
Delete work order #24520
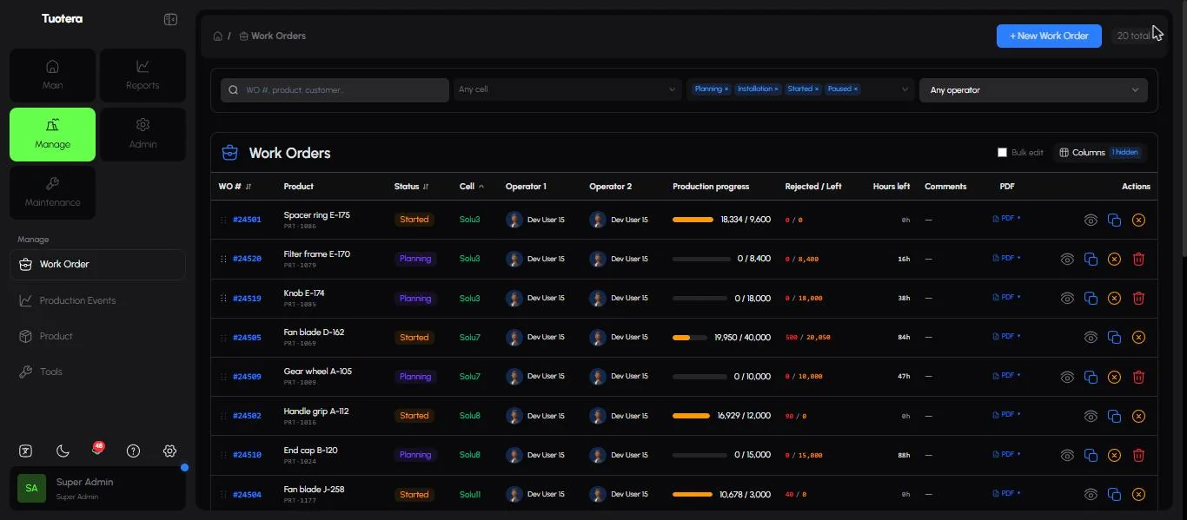click(x=1139, y=260)
